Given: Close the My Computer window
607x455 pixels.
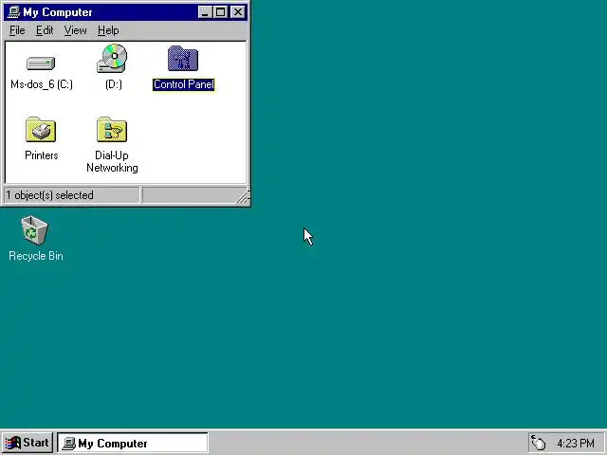Looking at the screenshot, I should pos(238,12).
